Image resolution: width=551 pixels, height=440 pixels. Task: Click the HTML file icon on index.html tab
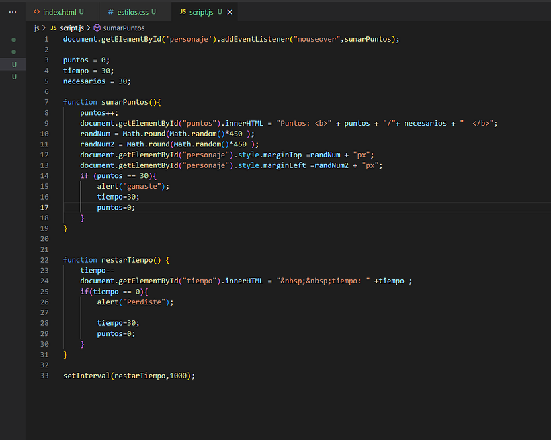pos(36,12)
